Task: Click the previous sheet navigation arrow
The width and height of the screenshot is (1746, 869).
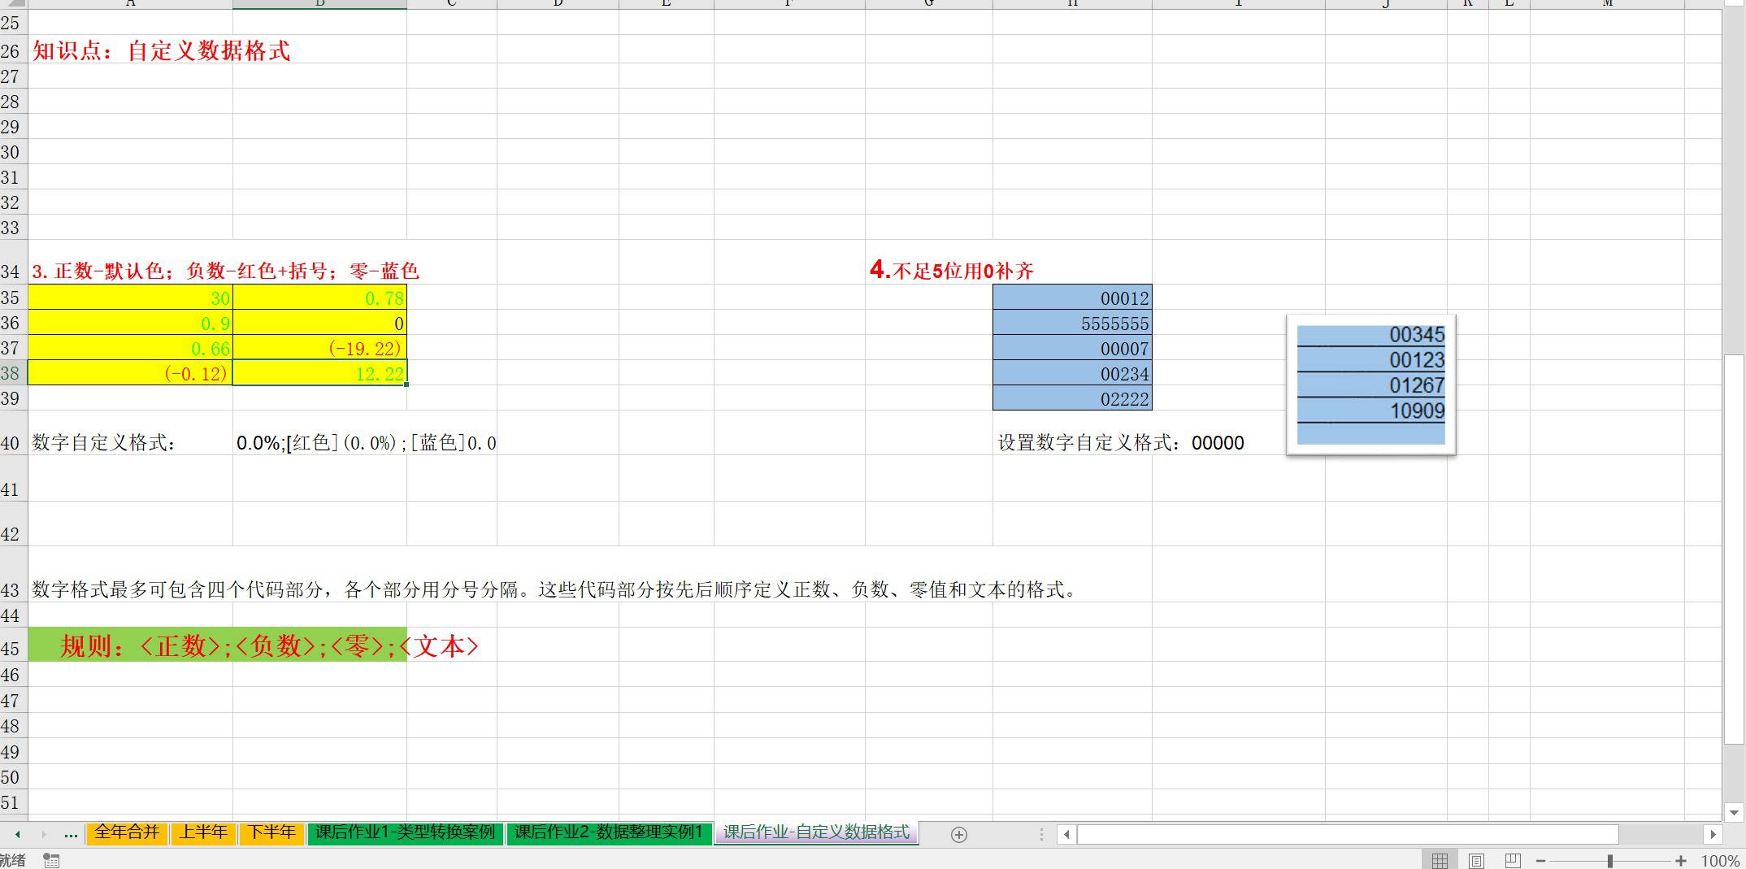Action: click(x=18, y=834)
